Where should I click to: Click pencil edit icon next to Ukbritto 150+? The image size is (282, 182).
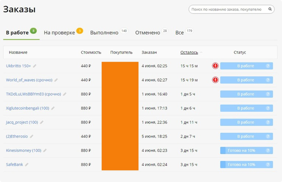click(x=34, y=66)
